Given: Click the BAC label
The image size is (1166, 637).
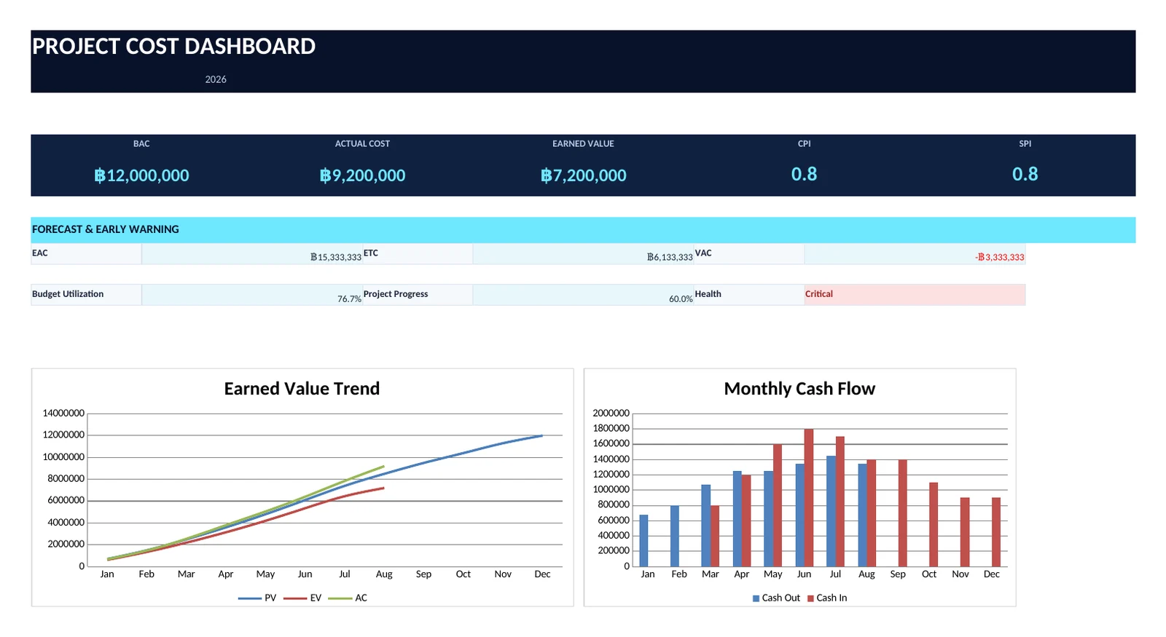Looking at the screenshot, I should click(x=141, y=144).
